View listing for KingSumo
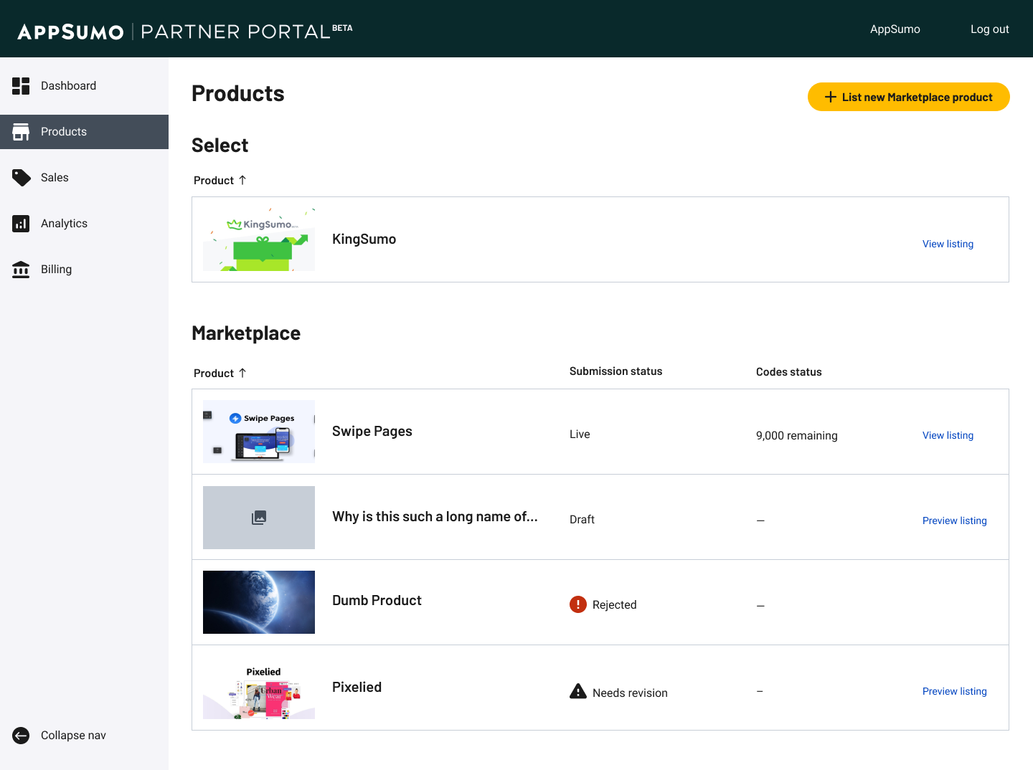 [x=948, y=244]
